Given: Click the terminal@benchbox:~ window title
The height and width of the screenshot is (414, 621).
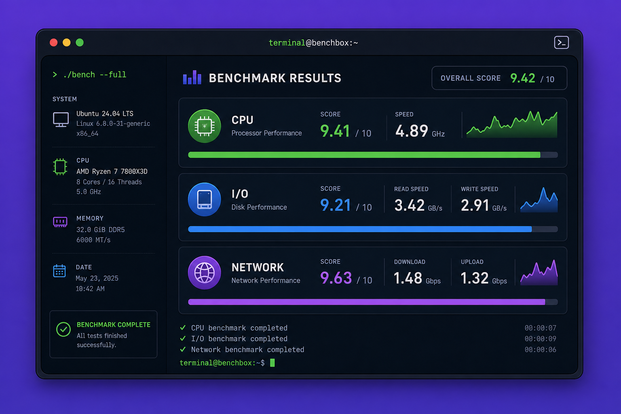Looking at the screenshot, I should pos(313,43).
